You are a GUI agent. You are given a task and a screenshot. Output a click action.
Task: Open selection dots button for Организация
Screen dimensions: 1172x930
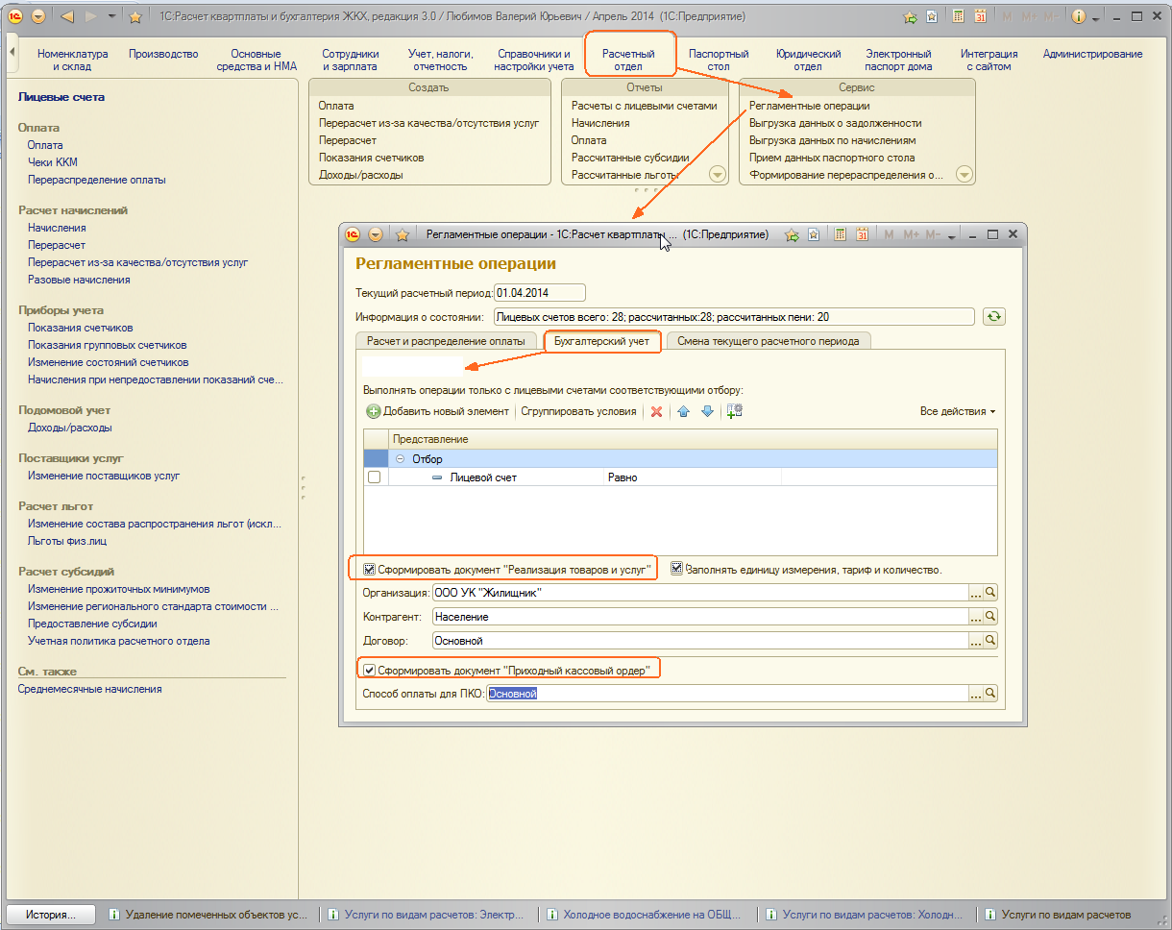(x=976, y=593)
